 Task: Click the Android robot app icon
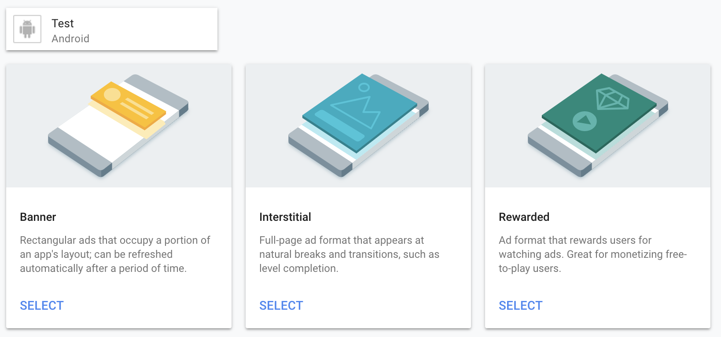coord(27,29)
